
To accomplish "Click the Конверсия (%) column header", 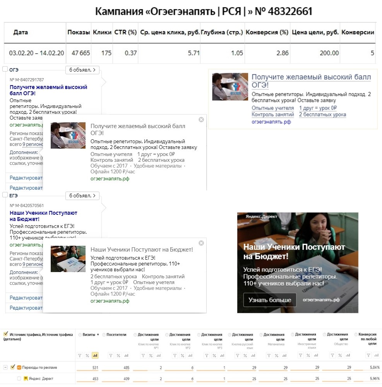I will pos(267,33).
